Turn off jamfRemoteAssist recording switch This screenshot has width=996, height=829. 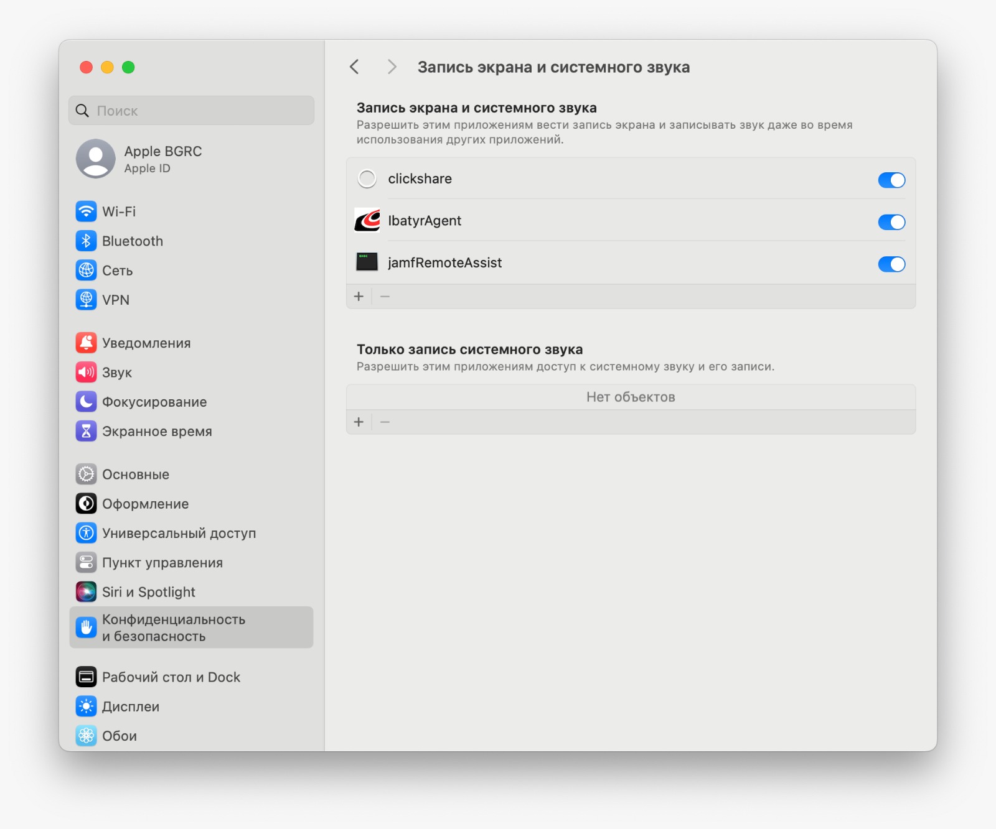point(891,264)
